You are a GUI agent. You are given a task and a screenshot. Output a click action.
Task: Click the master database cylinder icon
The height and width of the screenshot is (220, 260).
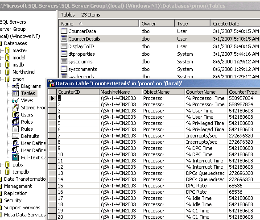coord(7,50)
